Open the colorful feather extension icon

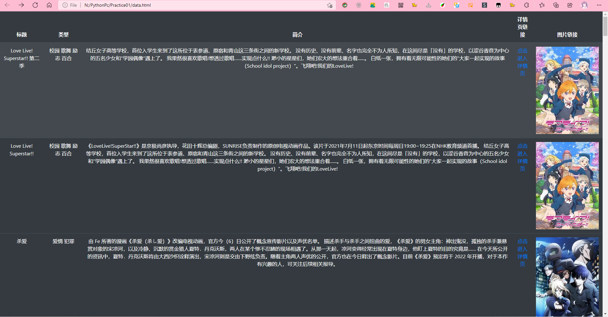[x=443, y=5]
